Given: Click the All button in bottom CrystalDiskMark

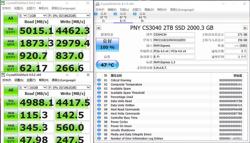Looking at the screenshot, I should pyautogui.click(x=11, y=90).
